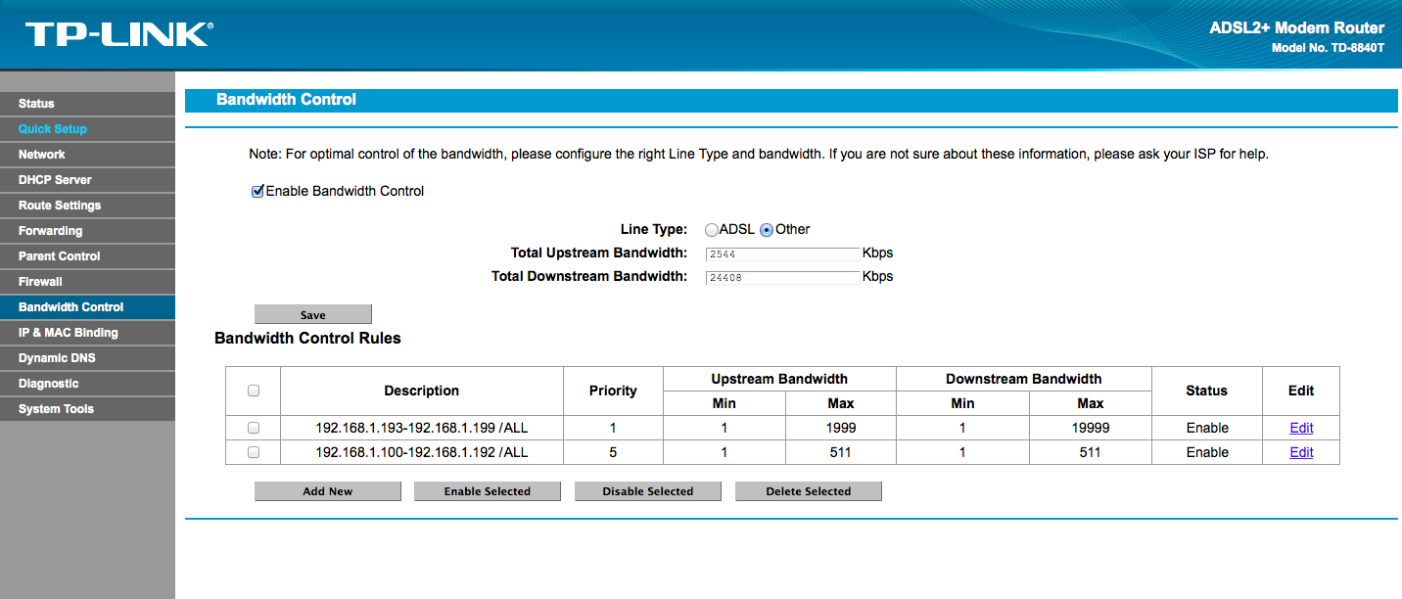Image resolution: width=1402 pixels, height=599 pixels.
Task: Click the Upstream Bandwidth header
Action: [779, 379]
